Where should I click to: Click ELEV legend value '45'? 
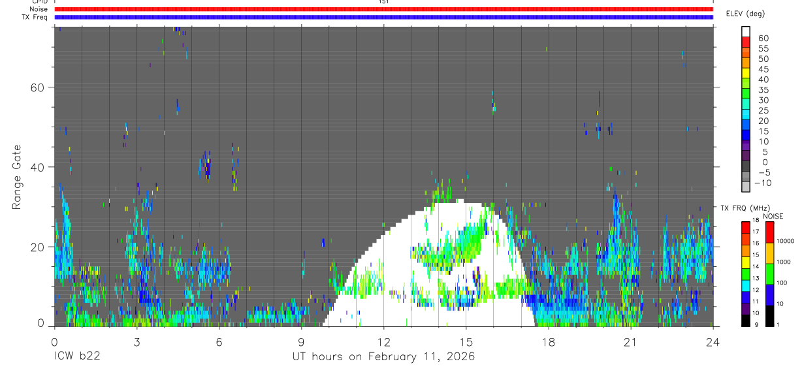(x=763, y=70)
